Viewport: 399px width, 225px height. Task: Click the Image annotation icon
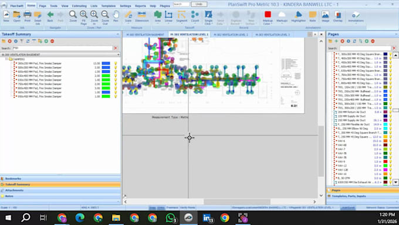coord(326,15)
